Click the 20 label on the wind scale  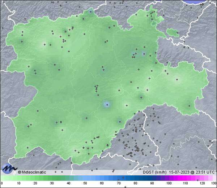coord(35,183)
